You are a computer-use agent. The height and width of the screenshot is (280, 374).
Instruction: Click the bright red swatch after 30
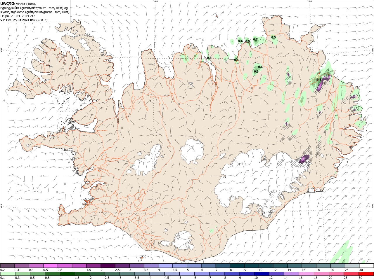click(366, 274)
